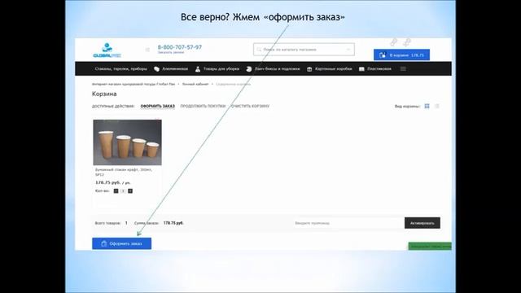Switch the cart to grid view icon
The image size is (521, 293).
[x=427, y=106]
